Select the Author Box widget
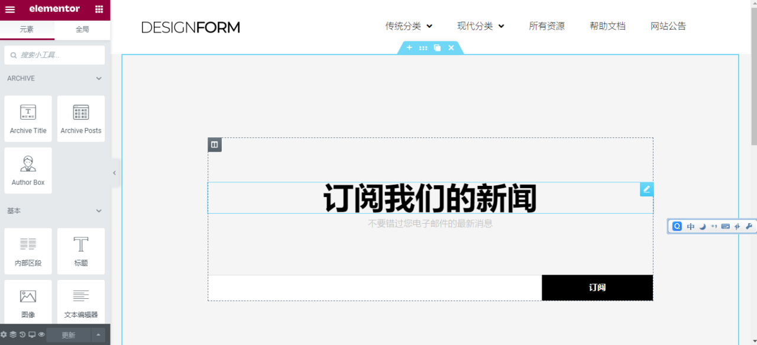This screenshot has width=757, height=345. click(x=28, y=170)
